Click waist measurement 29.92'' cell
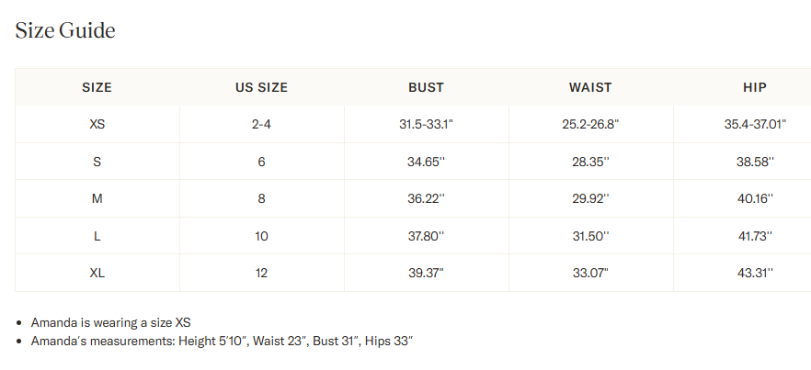Screen dimensions: 811x370 pos(590,198)
